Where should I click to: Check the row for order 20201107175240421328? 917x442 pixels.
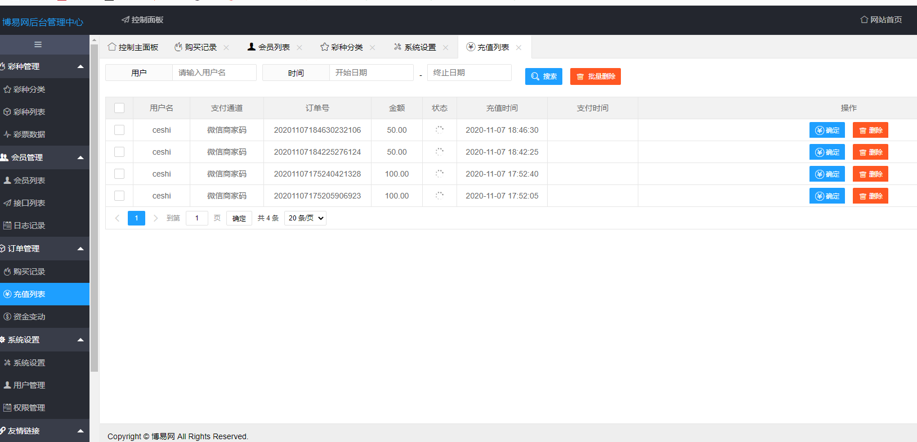click(119, 174)
